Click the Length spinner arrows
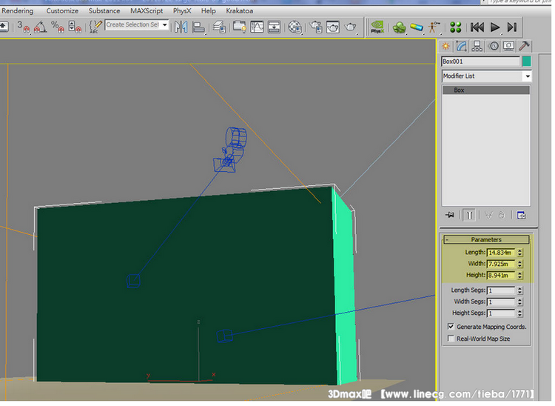 [519, 253]
